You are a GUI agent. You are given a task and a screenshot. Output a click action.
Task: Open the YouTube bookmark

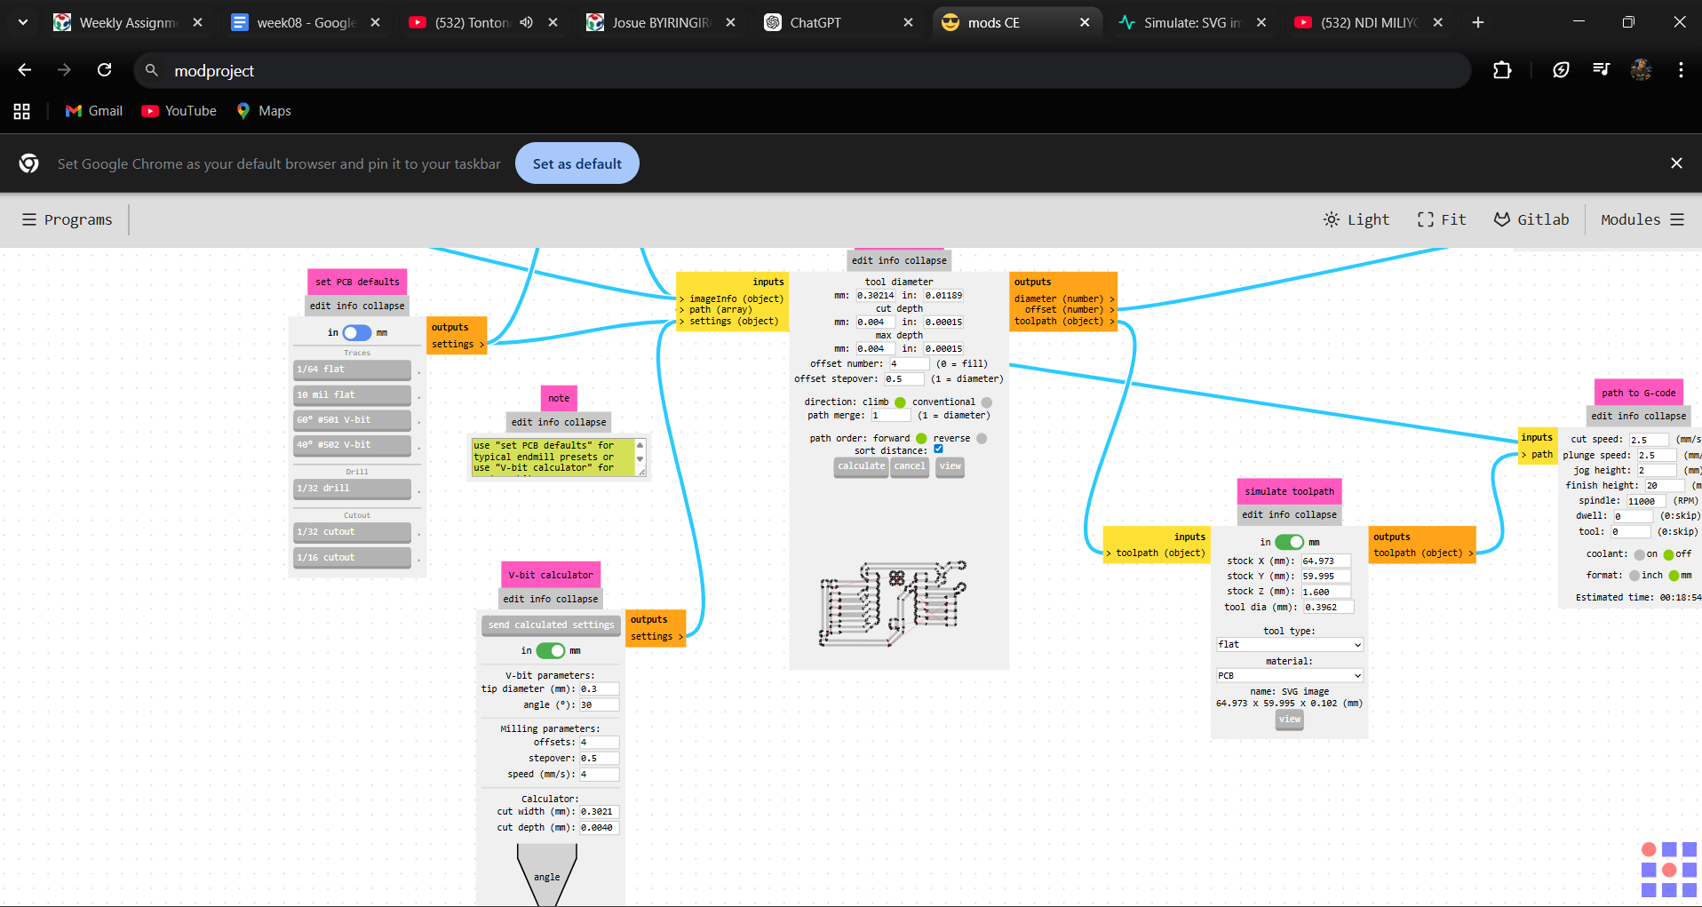[179, 111]
